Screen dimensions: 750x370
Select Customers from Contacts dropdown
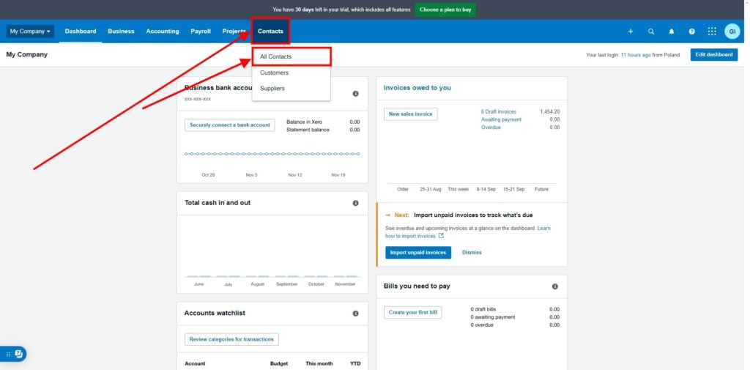point(291,73)
